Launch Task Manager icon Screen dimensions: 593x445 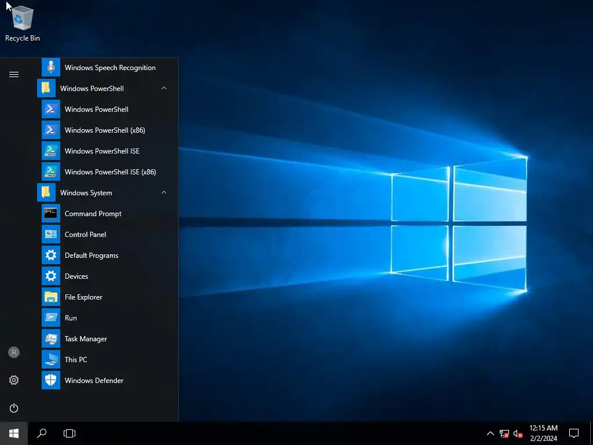pyautogui.click(x=51, y=338)
